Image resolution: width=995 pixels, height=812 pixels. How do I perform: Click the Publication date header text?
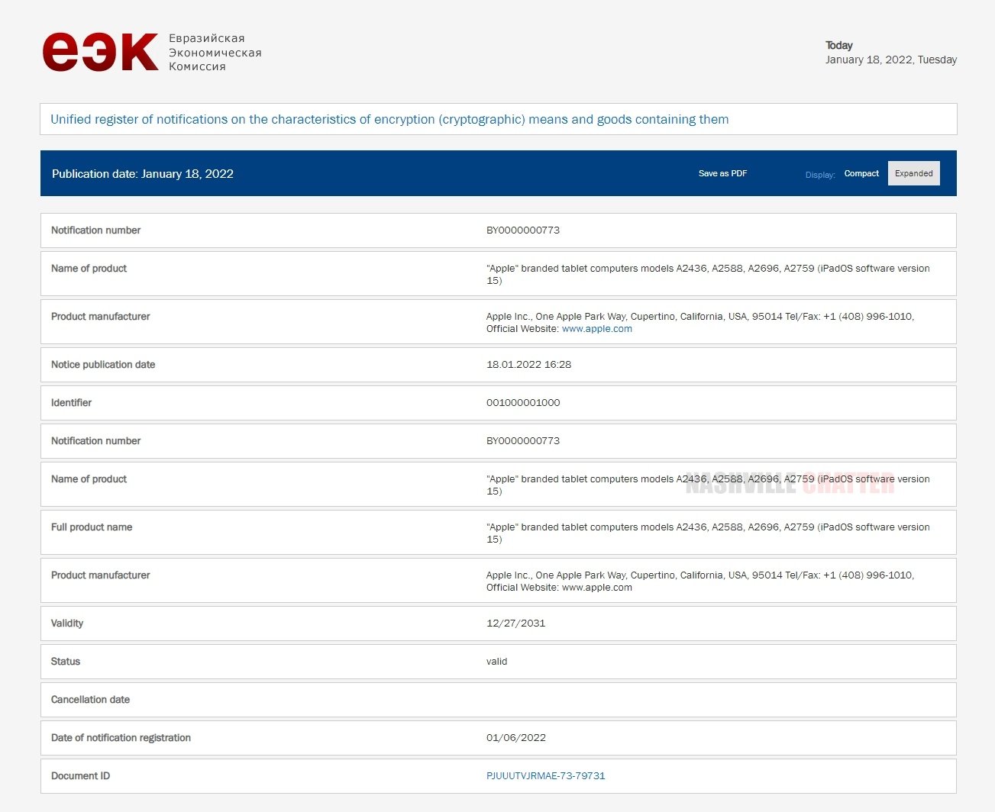click(x=143, y=174)
